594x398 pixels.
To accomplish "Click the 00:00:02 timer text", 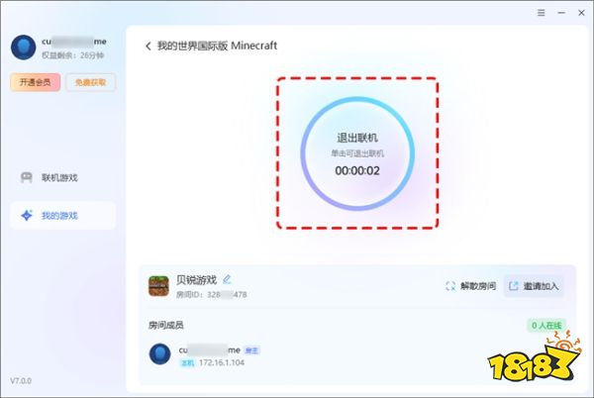I will pyautogui.click(x=357, y=171).
